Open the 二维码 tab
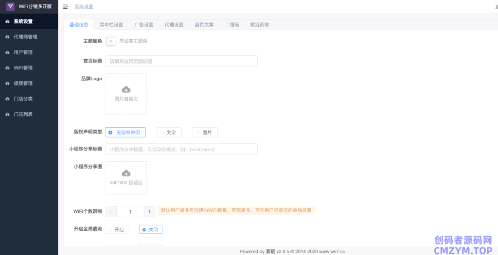The width and height of the screenshot is (498, 255). (x=231, y=25)
